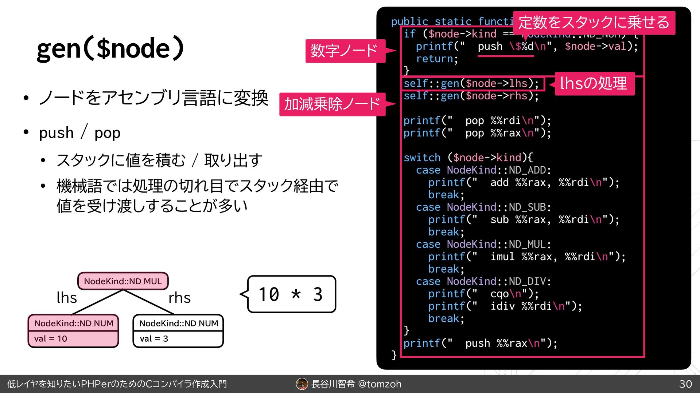Click the self::gen($node->lhs) highlighted code line
The height and width of the screenshot is (393, 700).
point(471,84)
